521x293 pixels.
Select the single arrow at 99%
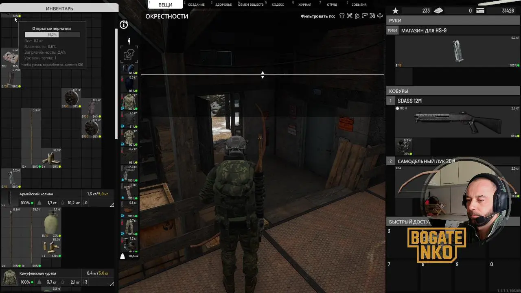tap(31, 237)
